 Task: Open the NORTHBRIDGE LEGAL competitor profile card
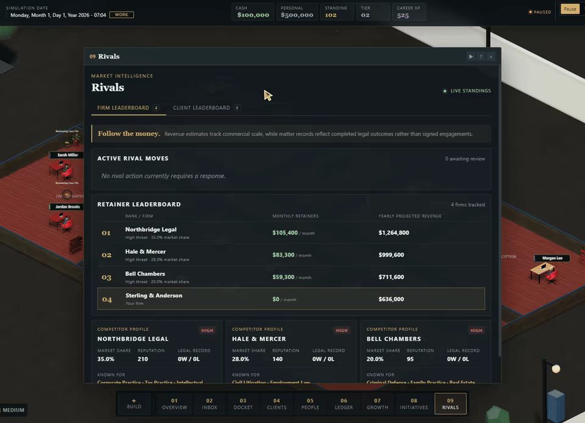[x=157, y=352]
